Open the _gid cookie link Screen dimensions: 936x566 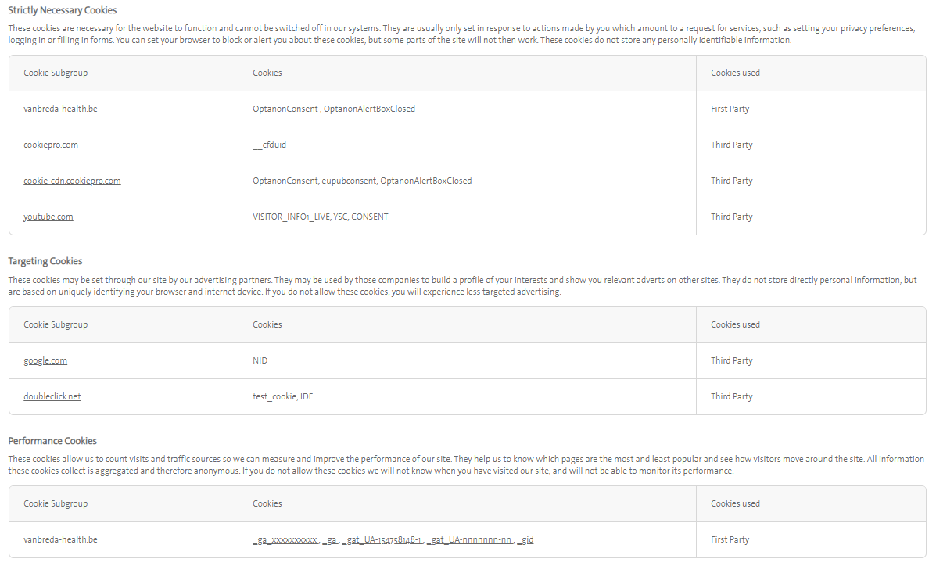[525, 539]
